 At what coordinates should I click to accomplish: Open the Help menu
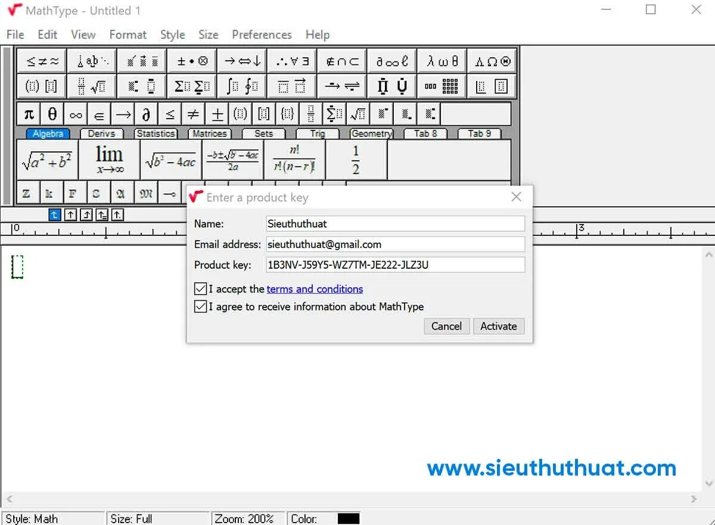(x=318, y=35)
